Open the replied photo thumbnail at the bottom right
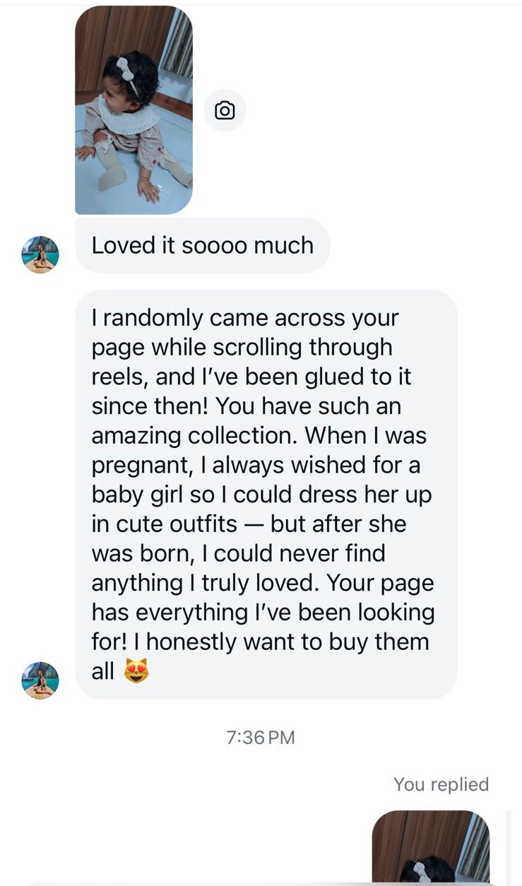Screen dimensions: 522x886 tap(430, 846)
